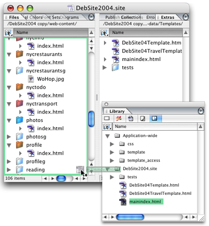This screenshot has width=209, height=226.
Task: Select the nycrestaurantsg folder icon
Action: click(19, 70)
